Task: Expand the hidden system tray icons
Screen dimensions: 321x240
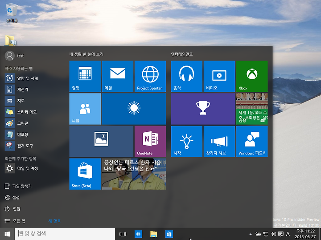Action: click(251, 234)
